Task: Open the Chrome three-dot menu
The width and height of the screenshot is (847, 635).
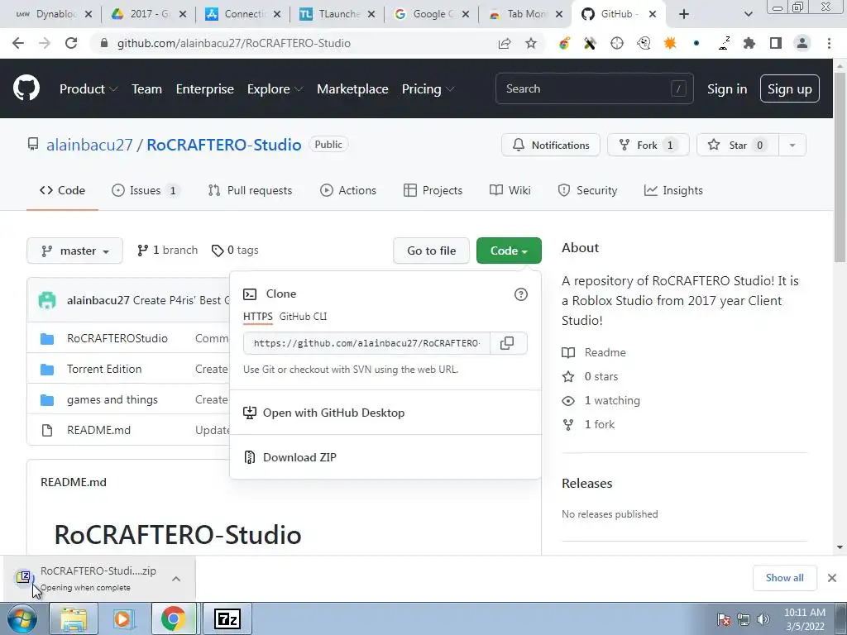Action: 829,43
